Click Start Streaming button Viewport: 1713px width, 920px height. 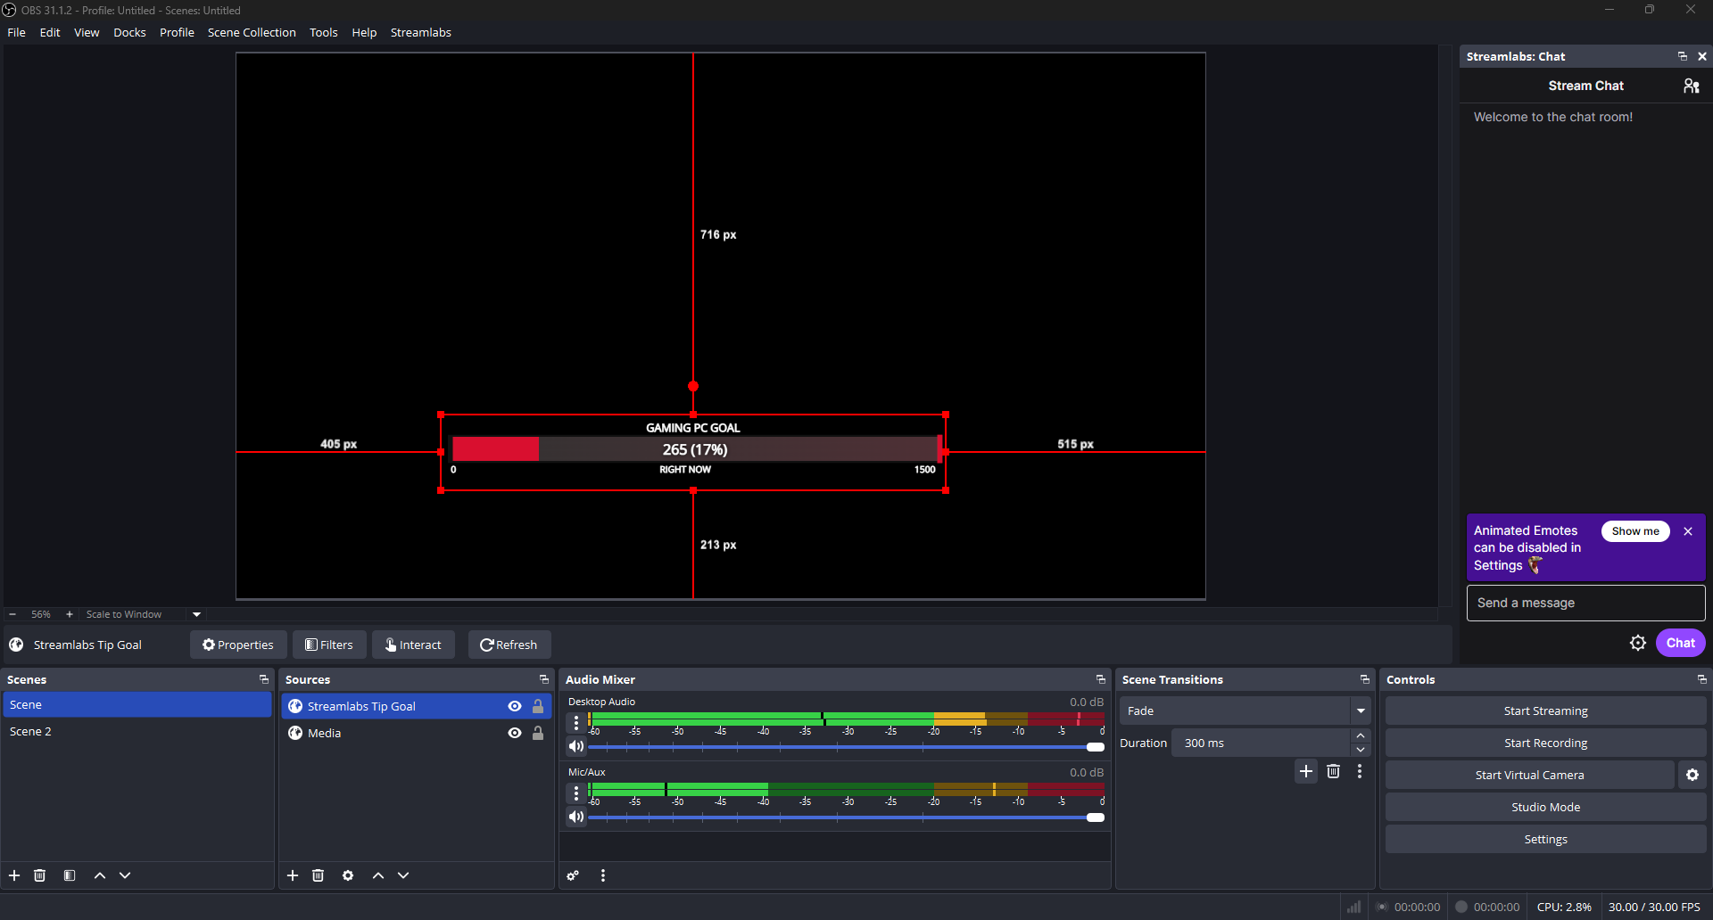[x=1545, y=711]
